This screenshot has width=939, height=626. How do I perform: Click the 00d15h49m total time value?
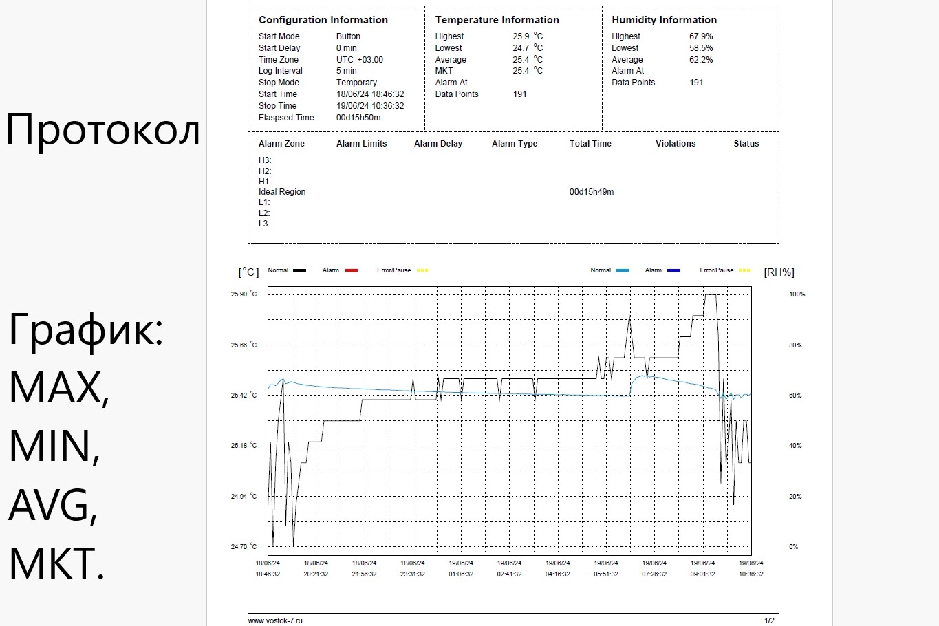(592, 192)
